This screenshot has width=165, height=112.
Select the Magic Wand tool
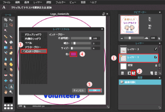point(6,30)
